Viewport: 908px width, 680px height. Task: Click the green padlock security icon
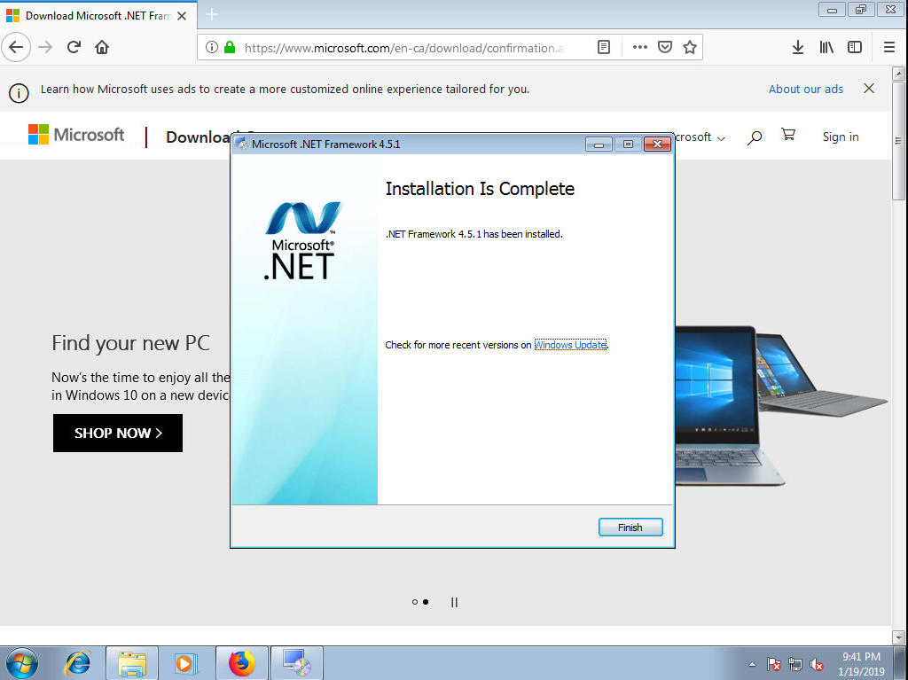[x=230, y=47]
